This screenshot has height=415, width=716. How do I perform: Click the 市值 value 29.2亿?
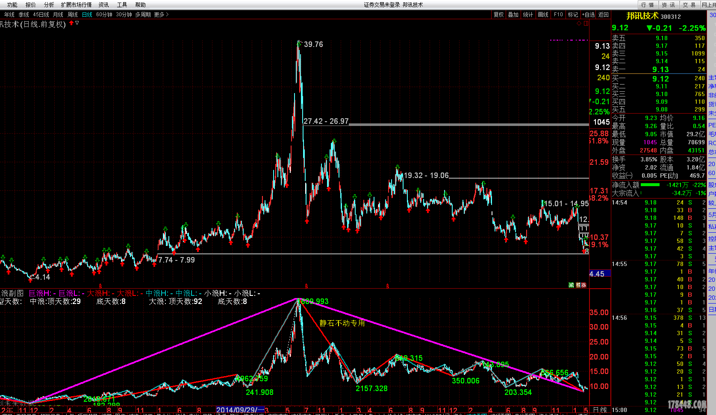(695, 134)
